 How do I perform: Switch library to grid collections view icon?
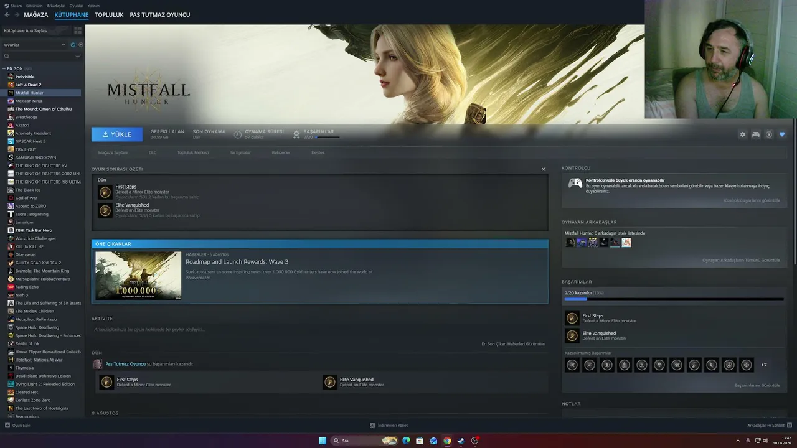pos(78,30)
